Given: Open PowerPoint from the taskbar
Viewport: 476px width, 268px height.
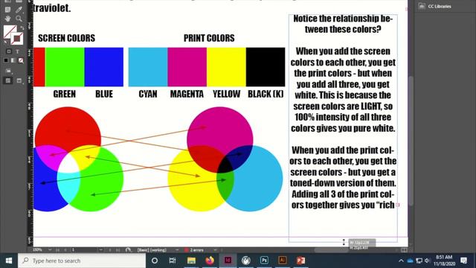Looking at the screenshot, I should (x=300, y=261).
